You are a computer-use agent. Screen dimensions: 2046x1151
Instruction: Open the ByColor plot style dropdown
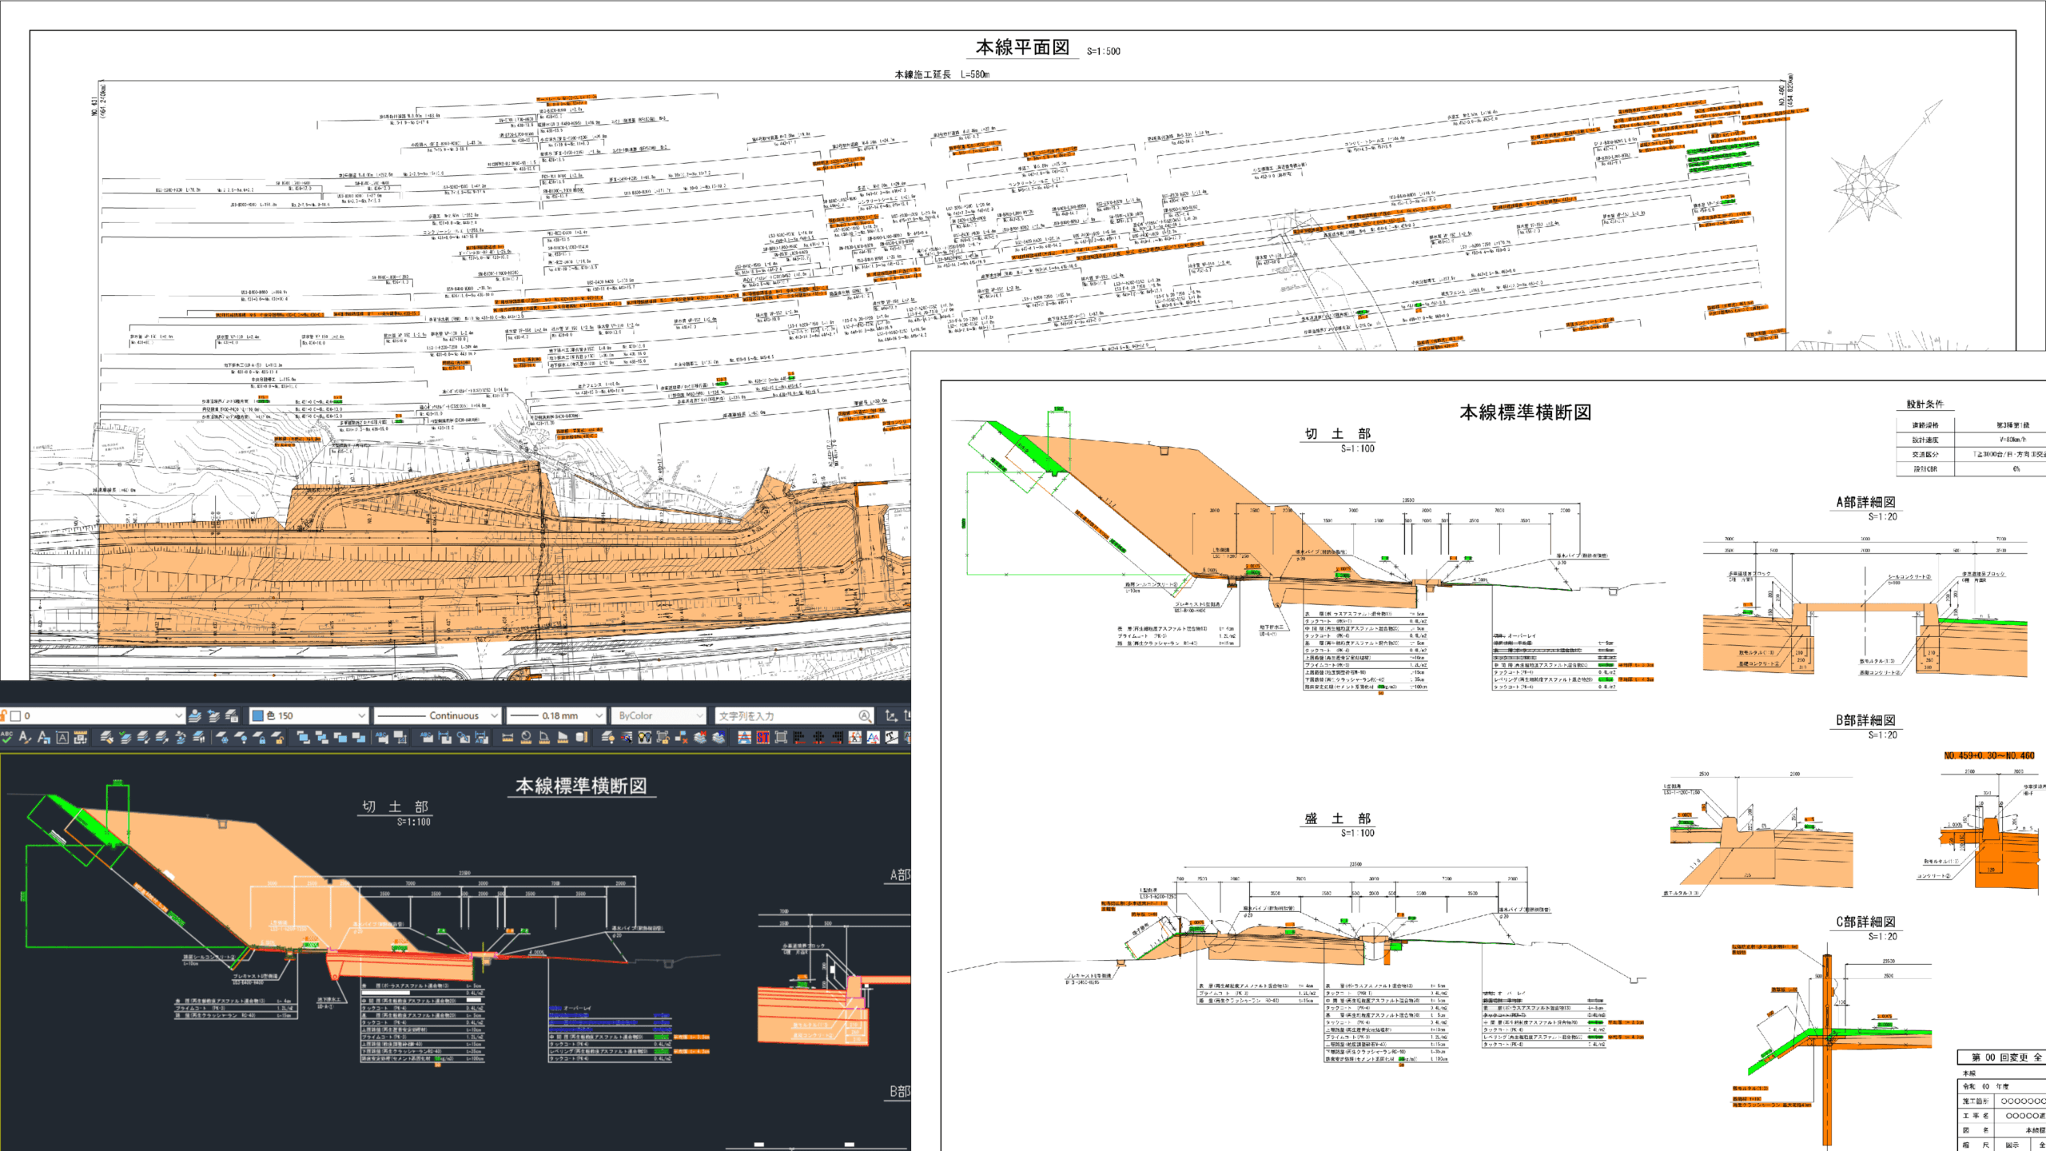click(700, 715)
